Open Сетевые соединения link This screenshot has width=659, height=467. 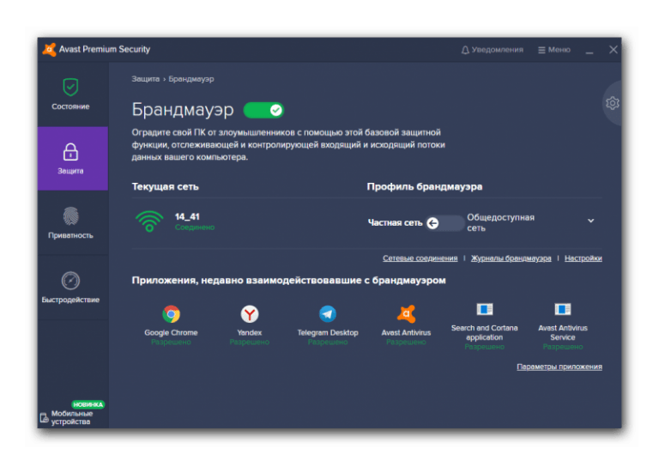coord(420,258)
